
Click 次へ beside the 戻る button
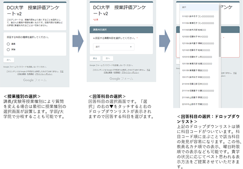point(108,58)
